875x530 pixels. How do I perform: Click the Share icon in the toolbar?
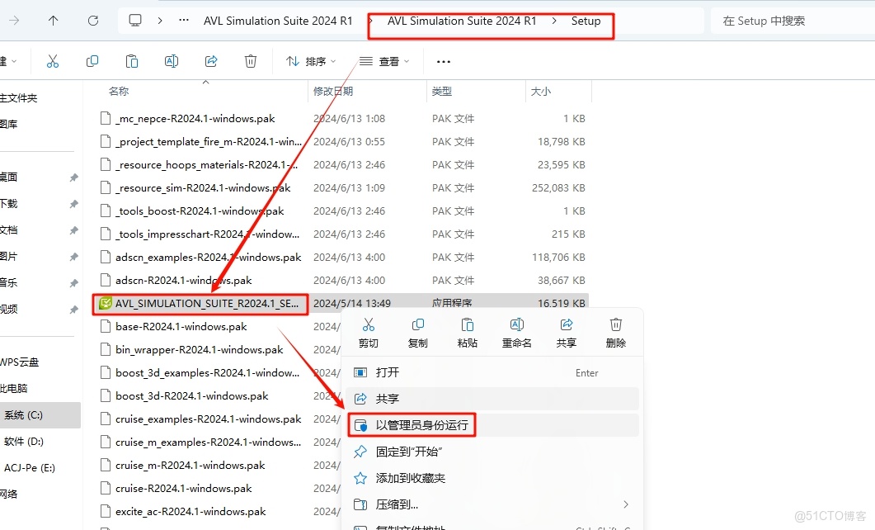click(x=210, y=61)
